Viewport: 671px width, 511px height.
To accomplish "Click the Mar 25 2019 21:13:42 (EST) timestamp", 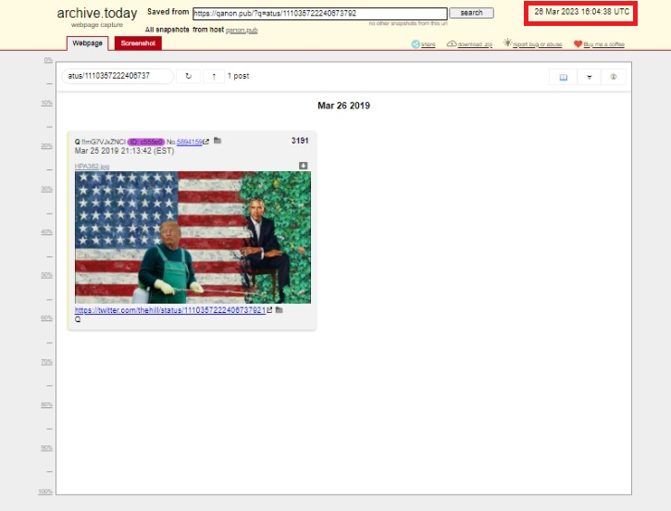I will click(x=125, y=151).
